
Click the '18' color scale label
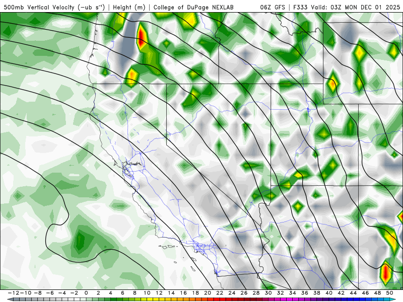point(195,293)
